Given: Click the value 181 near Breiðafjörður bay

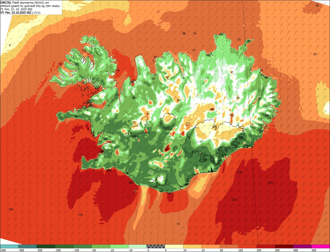Looking at the screenshot, I should [93, 93].
